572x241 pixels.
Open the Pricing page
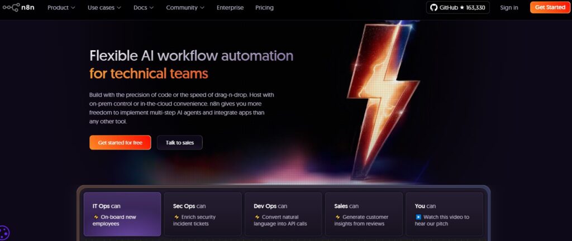(264, 8)
